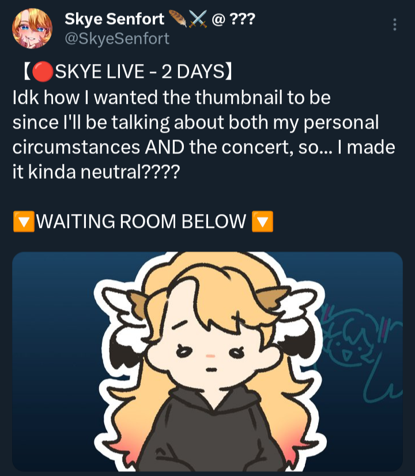
Task: Click the "it kinda neutral????" line
Action: pyautogui.click(x=96, y=172)
